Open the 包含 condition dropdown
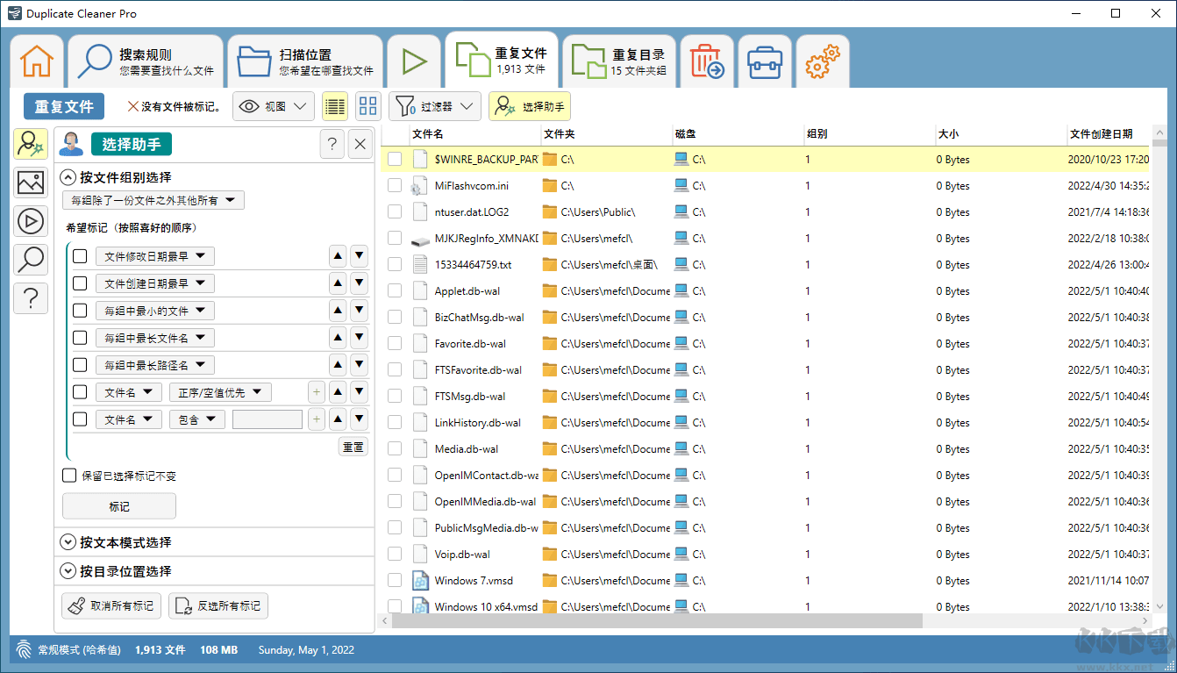 [x=197, y=419]
